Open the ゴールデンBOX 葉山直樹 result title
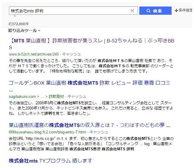This screenshot has height=168, width=194. pos(89,86)
